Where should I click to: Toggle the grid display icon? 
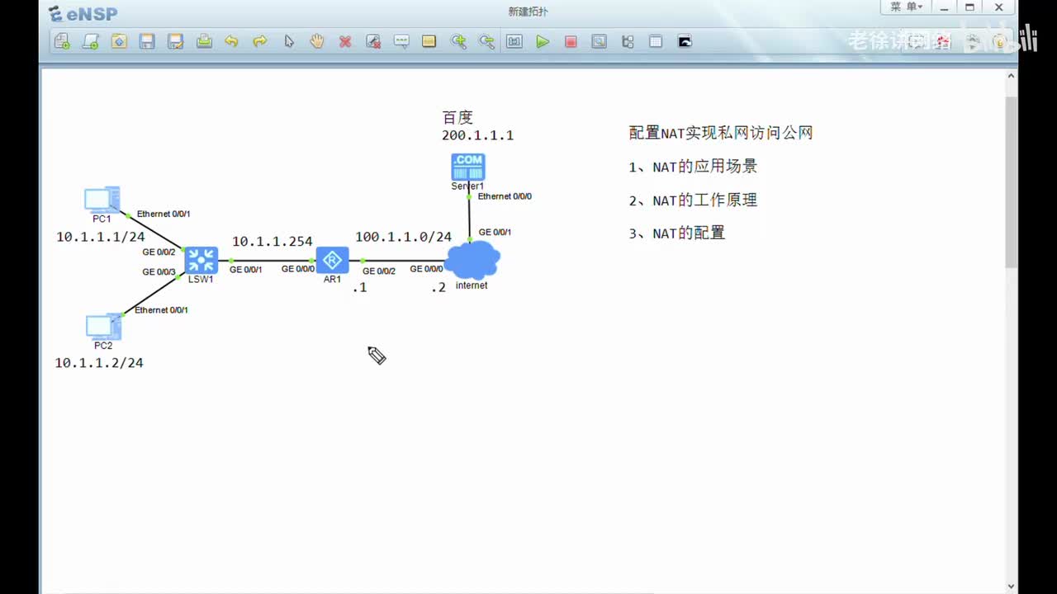click(x=656, y=41)
